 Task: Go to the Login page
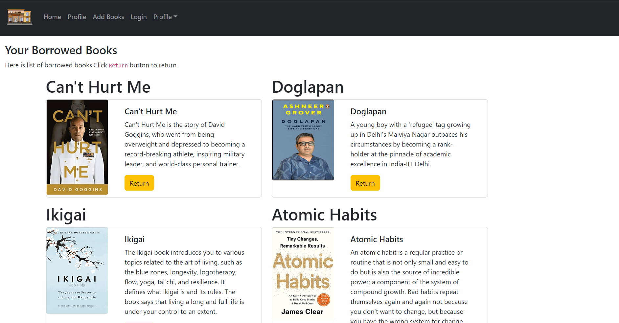[x=139, y=17]
